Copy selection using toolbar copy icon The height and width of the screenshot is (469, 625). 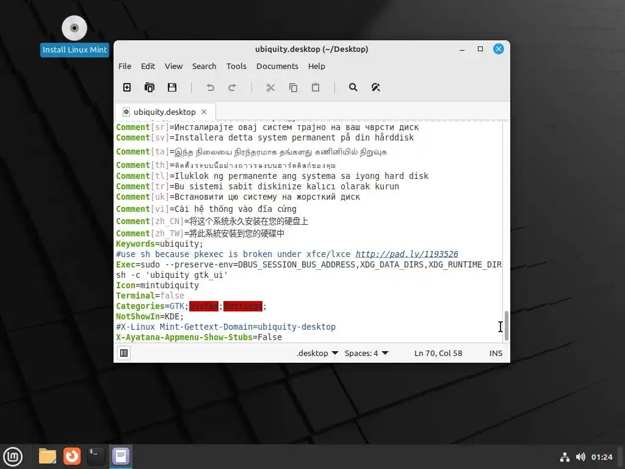(x=293, y=87)
